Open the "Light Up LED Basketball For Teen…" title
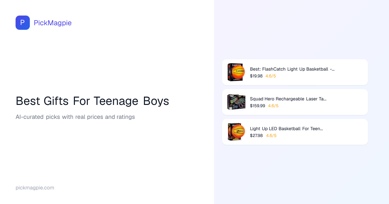 pos(286,129)
